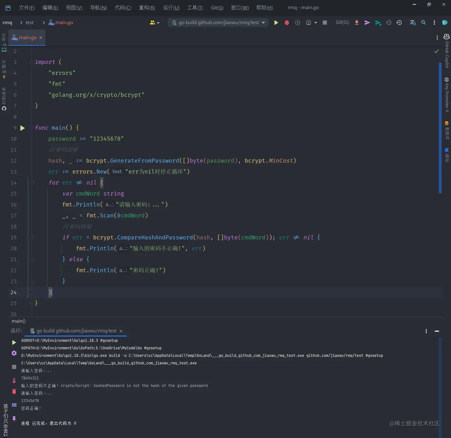Rerun program in Run panel
451x438 pixels.
pyautogui.click(x=14, y=342)
